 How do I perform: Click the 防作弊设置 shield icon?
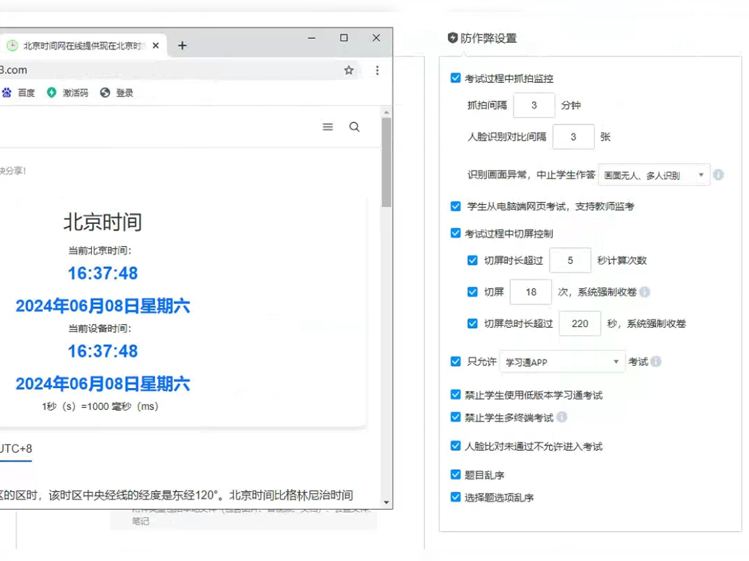tap(453, 38)
